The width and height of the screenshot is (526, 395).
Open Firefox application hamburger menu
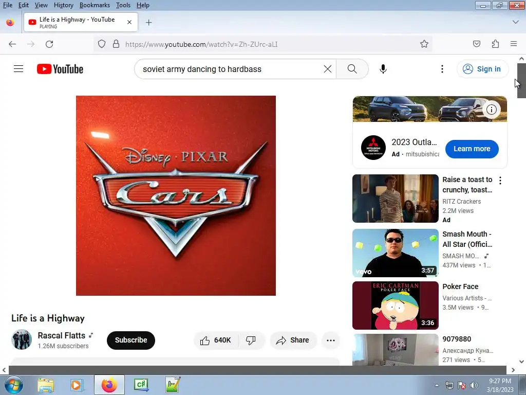(514, 44)
